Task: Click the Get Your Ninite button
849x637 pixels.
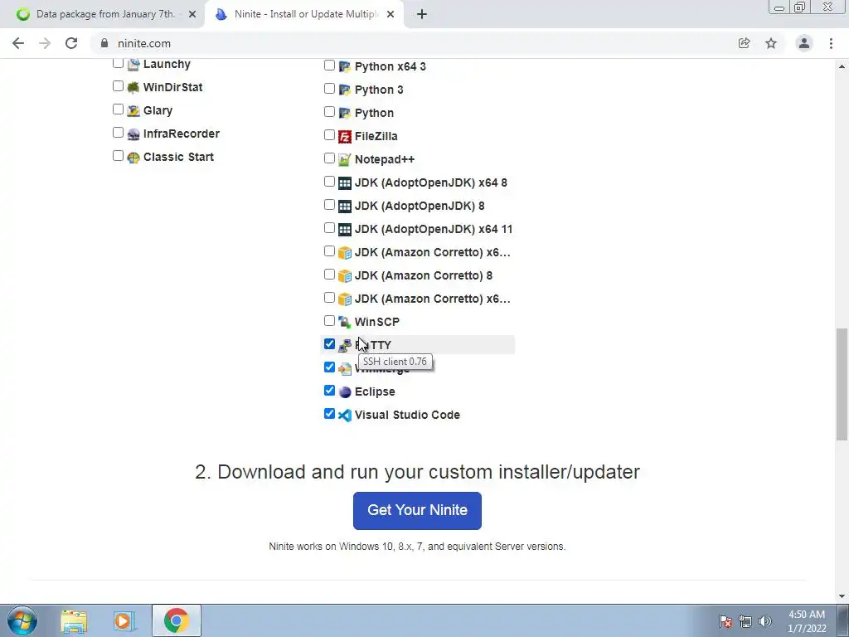Action: [x=417, y=510]
